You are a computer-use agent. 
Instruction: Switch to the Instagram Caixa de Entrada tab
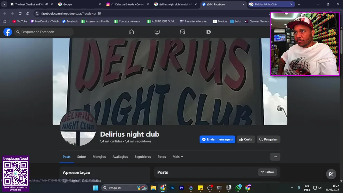point(127,4)
